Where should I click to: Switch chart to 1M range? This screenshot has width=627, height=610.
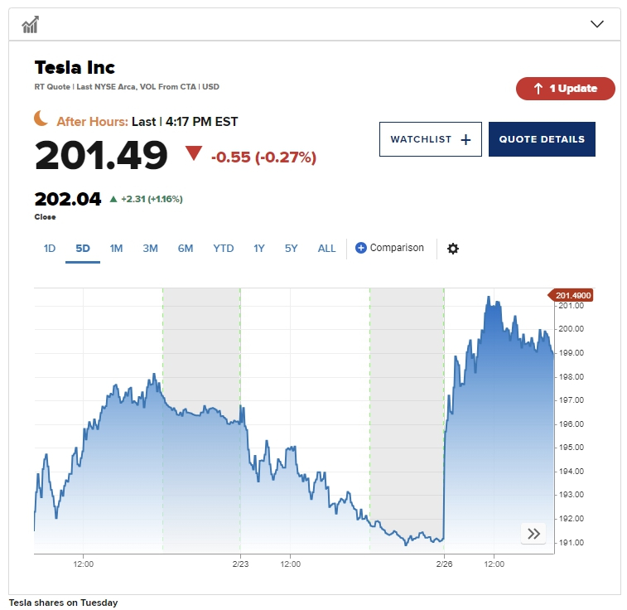(x=116, y=248)
